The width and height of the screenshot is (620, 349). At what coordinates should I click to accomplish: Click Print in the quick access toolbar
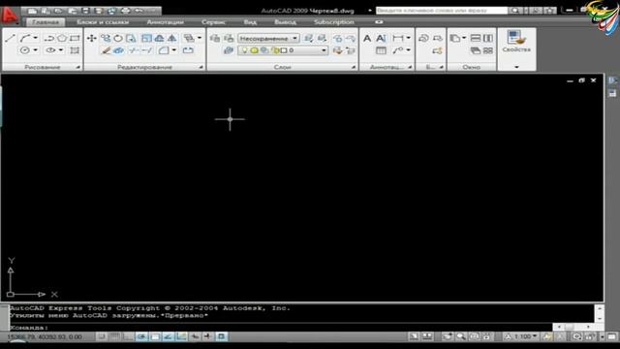tap(126, 11)
